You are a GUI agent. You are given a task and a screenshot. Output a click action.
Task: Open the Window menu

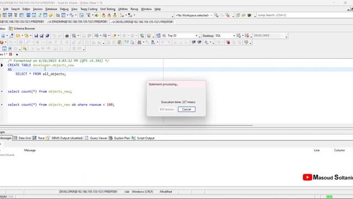coord(146,9)
